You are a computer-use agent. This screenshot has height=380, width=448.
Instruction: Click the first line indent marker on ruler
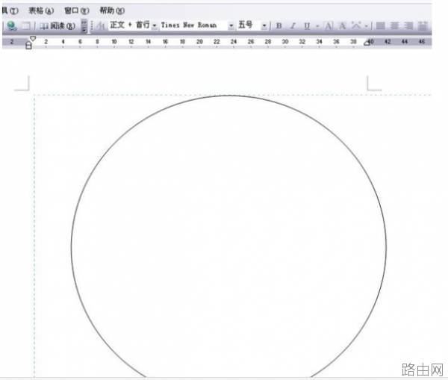[x=33, y=39]
